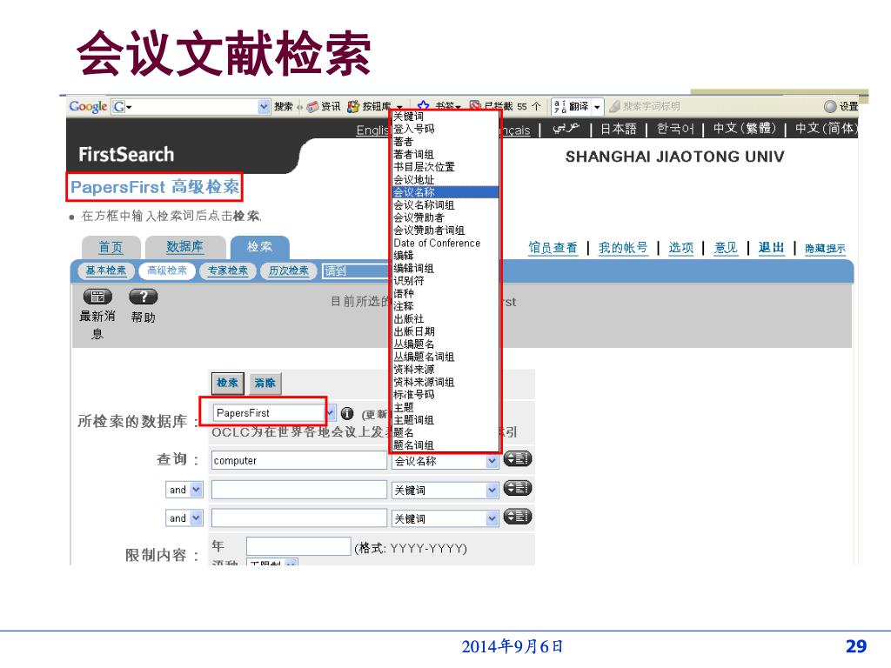Select 主题 in the index list
Screen dimensions: 891x668
[445, 407]
